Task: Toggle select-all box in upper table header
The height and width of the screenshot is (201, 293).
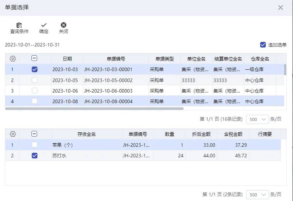Action: tap(34, 58)
